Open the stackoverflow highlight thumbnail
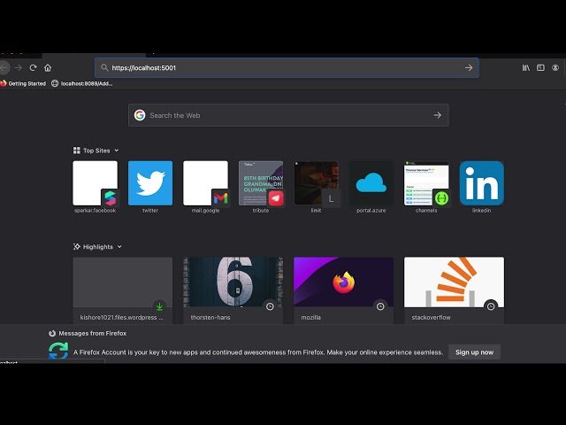 454,284
